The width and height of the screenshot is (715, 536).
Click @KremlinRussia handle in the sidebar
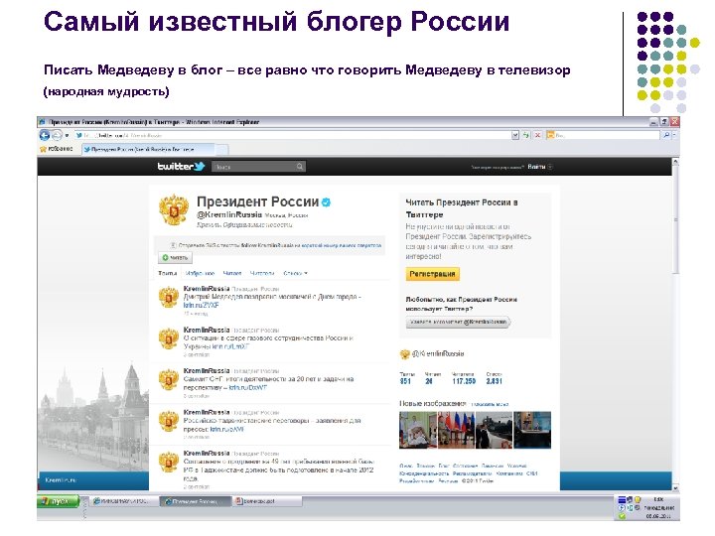438,353
